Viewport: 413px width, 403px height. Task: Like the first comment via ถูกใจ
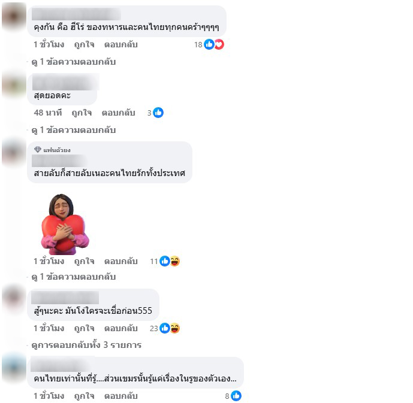(84, 44)
